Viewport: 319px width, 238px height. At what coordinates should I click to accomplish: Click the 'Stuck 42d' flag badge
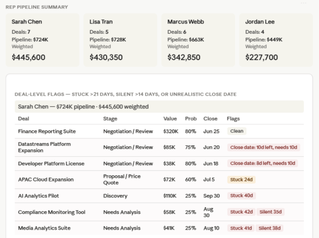tap(241, 212)
